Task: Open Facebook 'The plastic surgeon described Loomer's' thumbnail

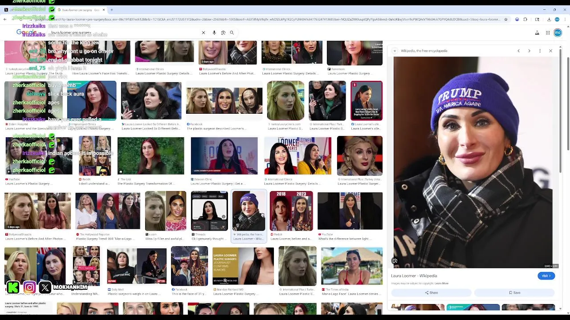Action: [x=224, y=101]
